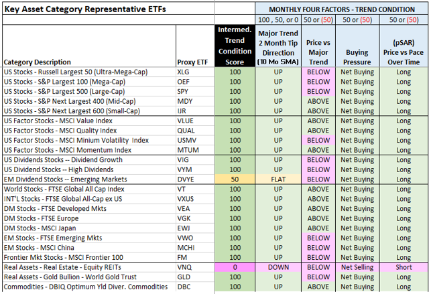Viewport: 429px width, 294px height.
Task: Select the ABOVE cell in DBC row
Action: coord(318,287)
